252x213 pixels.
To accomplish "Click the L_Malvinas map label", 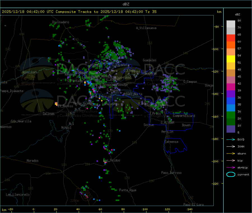I will coord(110,104).
